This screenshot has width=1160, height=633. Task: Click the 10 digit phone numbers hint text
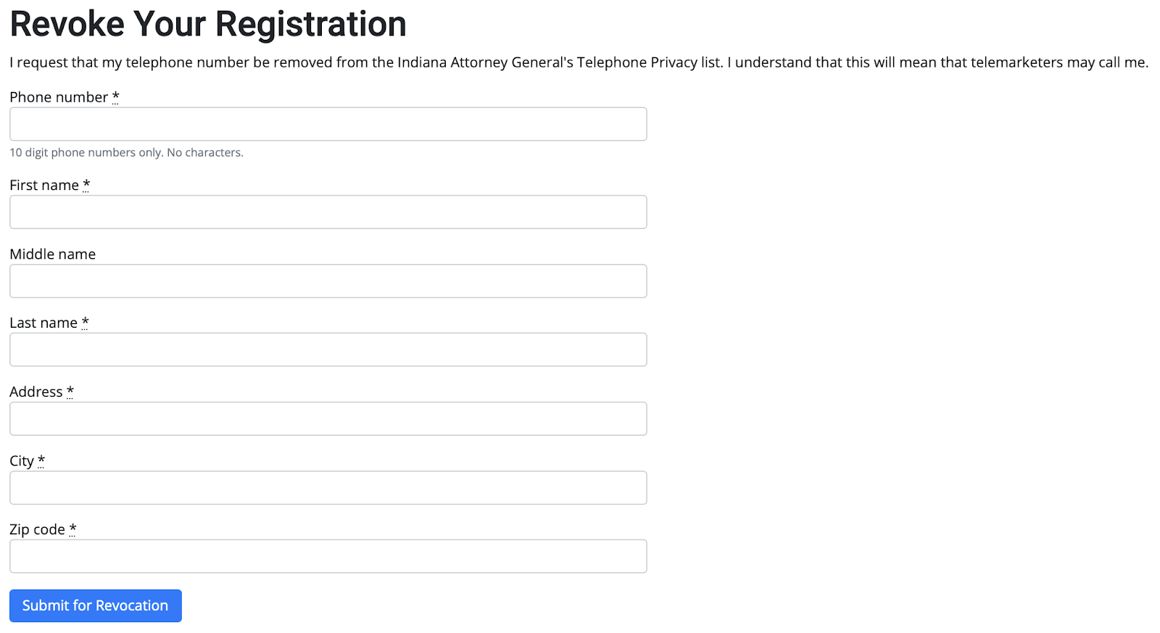(x=126, y=152)
